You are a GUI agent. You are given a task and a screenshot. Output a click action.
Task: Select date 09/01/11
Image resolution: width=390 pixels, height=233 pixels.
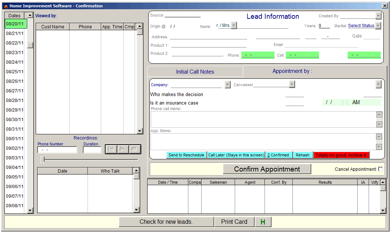[x=15, y=139]
